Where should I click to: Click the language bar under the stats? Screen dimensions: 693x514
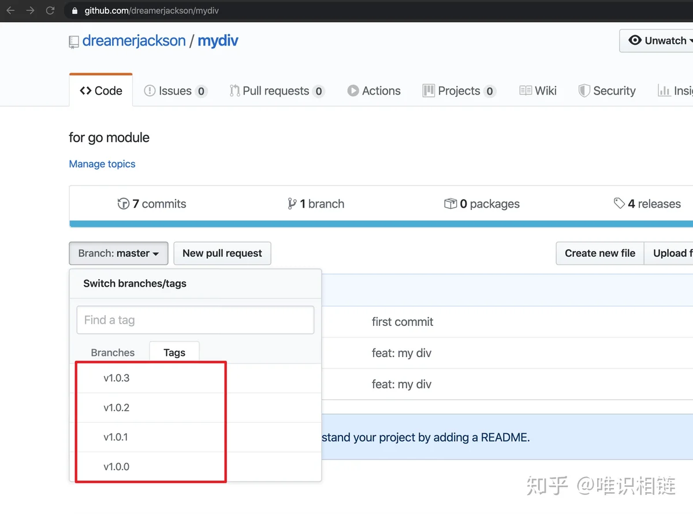[381, 224]
